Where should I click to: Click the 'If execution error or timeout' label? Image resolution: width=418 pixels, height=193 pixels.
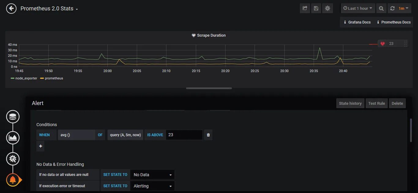pos(68,186)
